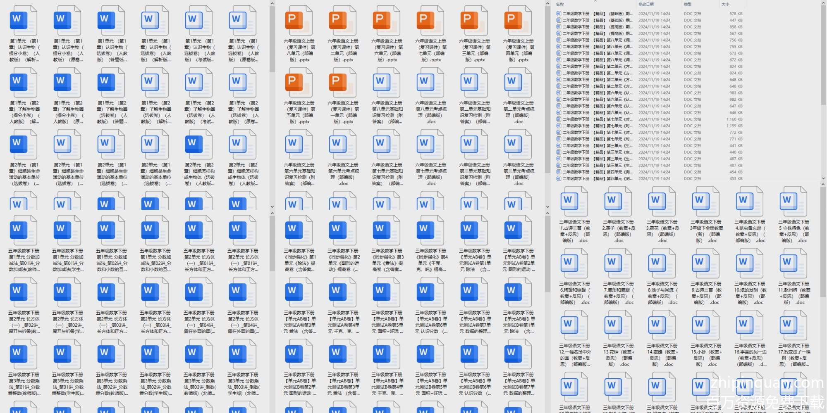
Task: Click details list scrollbar up arrow
Action: pyautogui.click(x=823, y=3)
